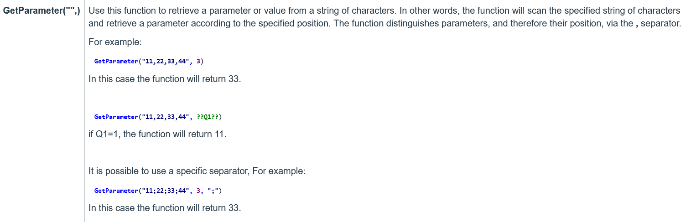Click the "For example:" text line
The image size is (691, 222).
(x=115, y=42)
